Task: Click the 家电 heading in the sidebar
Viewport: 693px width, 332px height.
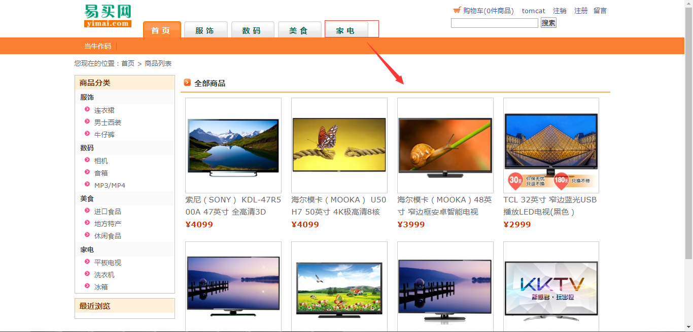Action: pos(87,250)
